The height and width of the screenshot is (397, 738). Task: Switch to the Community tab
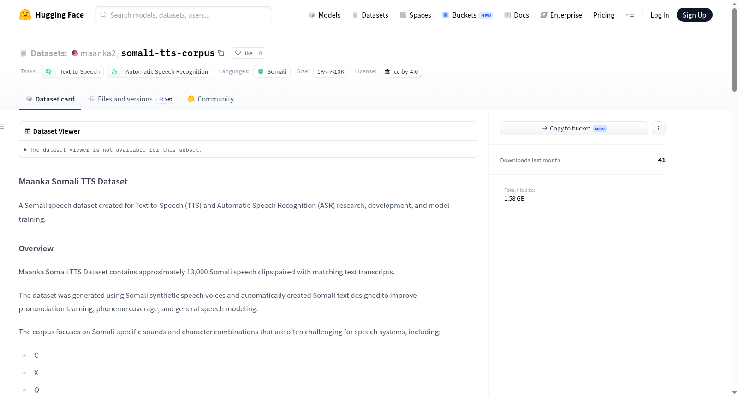(x=210, y=99)
